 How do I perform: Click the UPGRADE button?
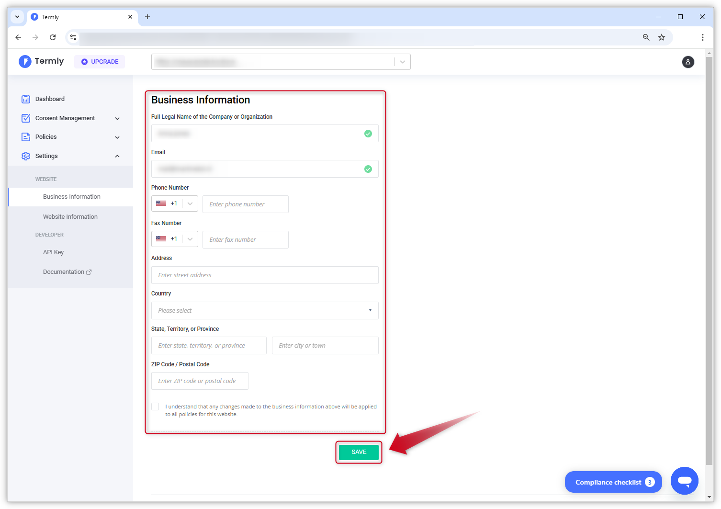(x=100, y=61)
